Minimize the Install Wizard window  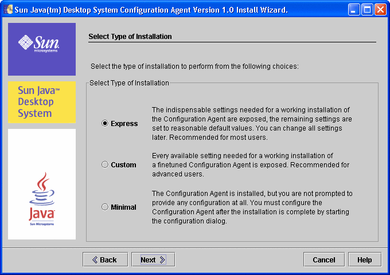tap(353, 10)
